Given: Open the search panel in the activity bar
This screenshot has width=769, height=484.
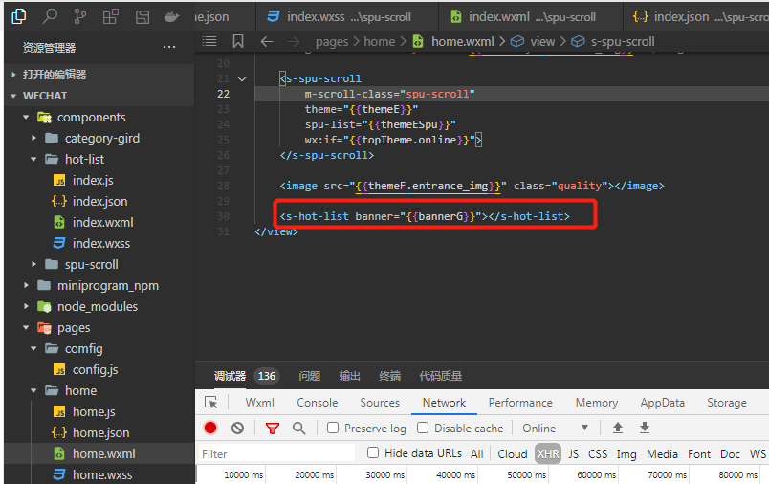Looking at the screenshot, I should click(51, 17).
